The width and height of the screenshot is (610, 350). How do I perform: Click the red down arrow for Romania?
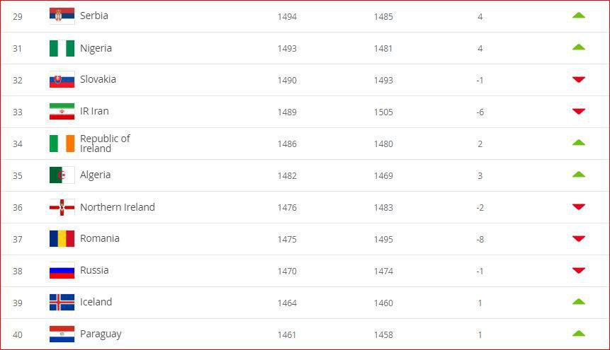pos(579,238)
